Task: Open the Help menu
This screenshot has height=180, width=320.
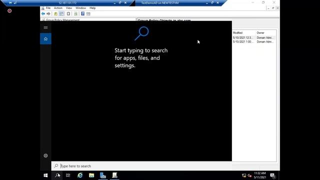Action: pyautogui.click(x=92, y=8)
